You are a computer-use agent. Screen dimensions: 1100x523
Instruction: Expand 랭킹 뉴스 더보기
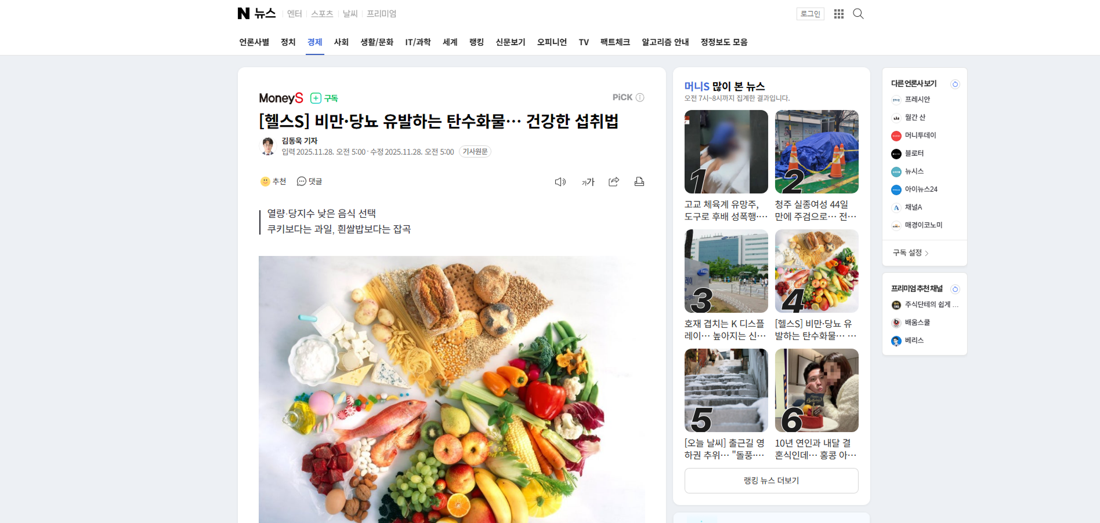coord(771,481)
